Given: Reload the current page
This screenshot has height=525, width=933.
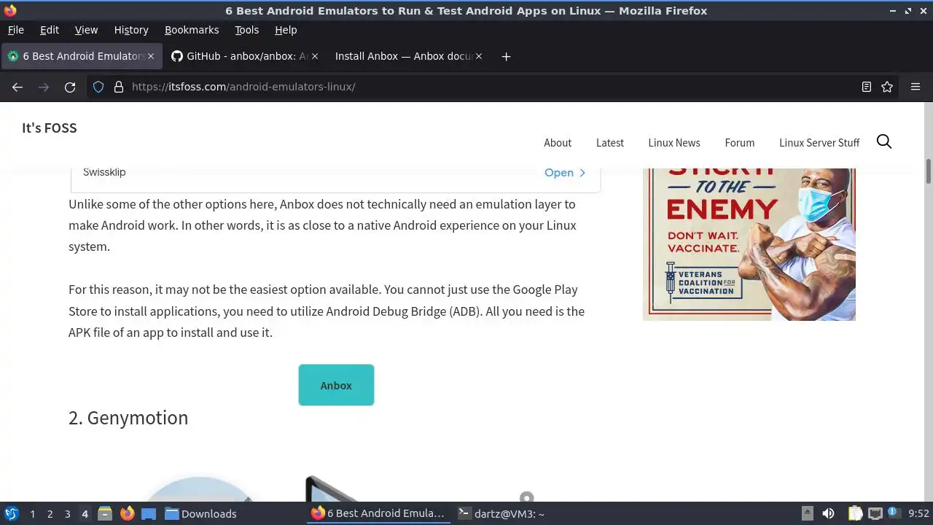Looking at the screenshot, I should [70, 87].
